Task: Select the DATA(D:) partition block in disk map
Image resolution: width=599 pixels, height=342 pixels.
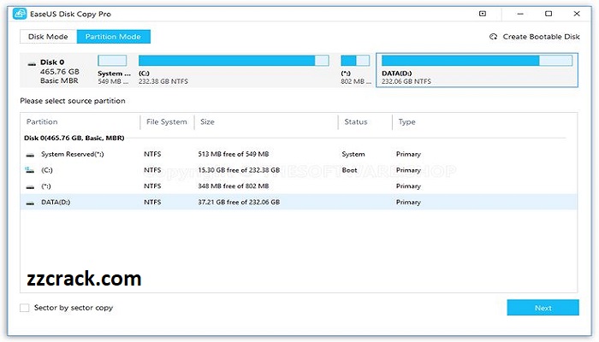Action: (x=477, y=70)
